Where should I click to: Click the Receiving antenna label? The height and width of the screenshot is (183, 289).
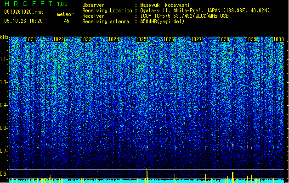(x=106, y=22)
